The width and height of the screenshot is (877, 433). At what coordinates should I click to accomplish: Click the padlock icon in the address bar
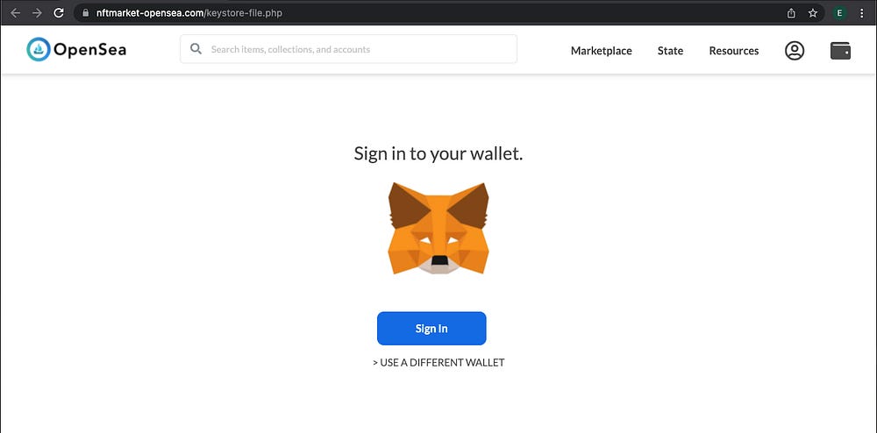(86, 13)
